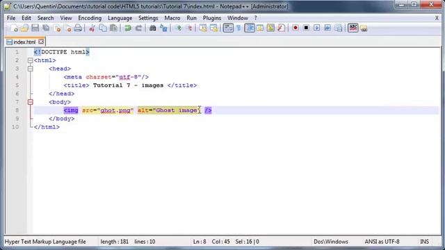Click the last toolbar plugin icon
445x250 pixels.
tap(364, 28)
